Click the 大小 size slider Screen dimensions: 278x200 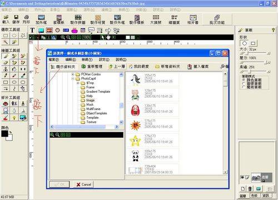255,53
